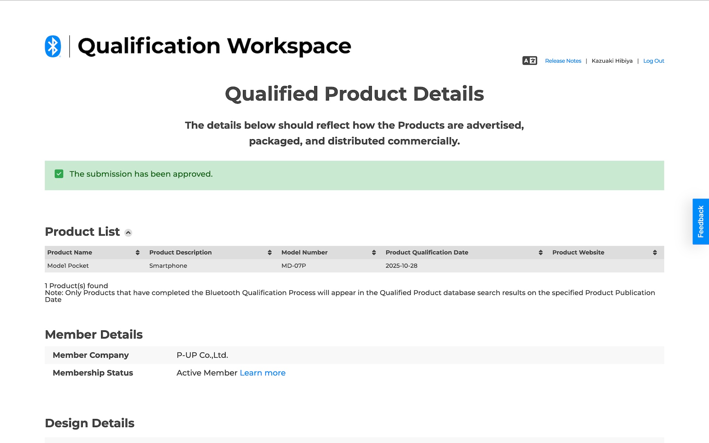Sort by Product Qualification Date arrows
Screen dimensions: 709x443
(x=541, y=253)
